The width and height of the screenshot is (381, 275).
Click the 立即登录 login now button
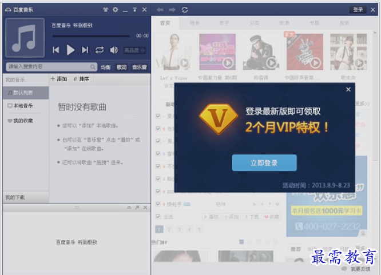264,163
